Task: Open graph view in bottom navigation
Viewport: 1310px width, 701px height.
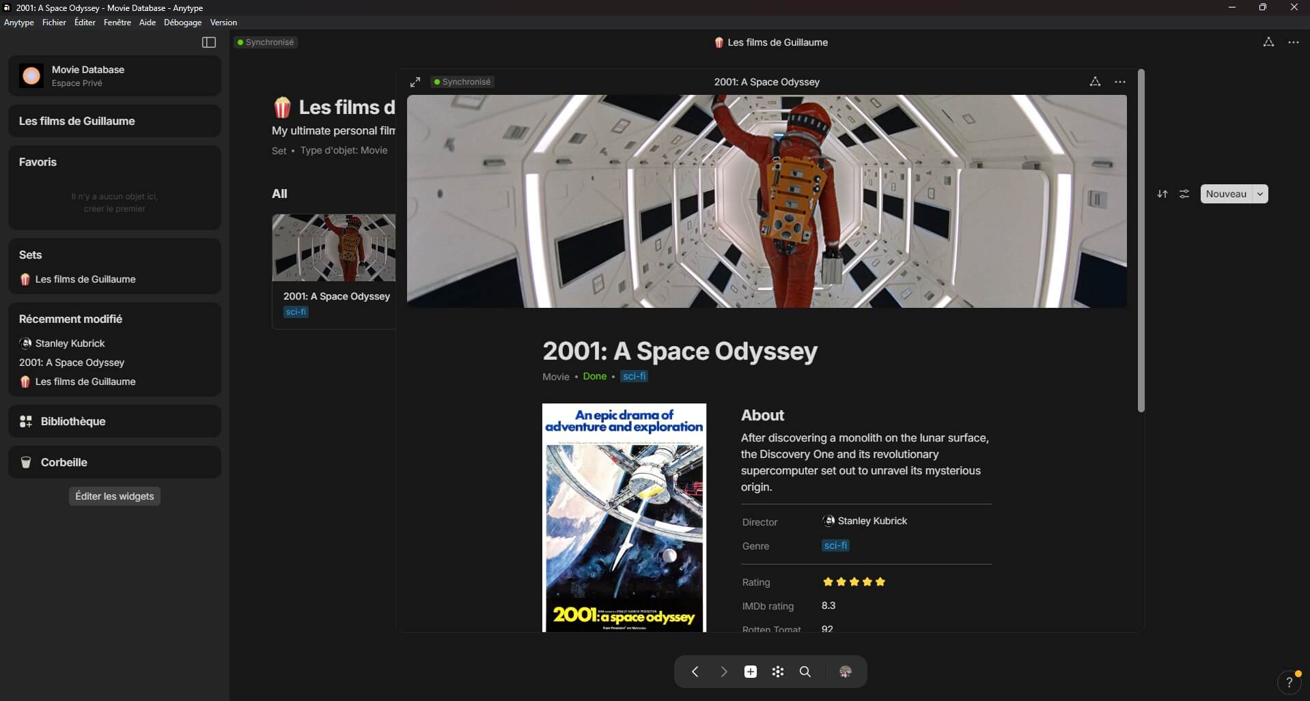Action: click(778, 672)
